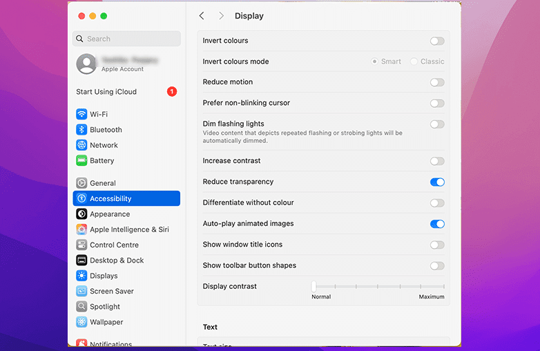Viewport: 540px width, 351px height.
Task: Open the Appearance settings
Action: click(126, 214)
